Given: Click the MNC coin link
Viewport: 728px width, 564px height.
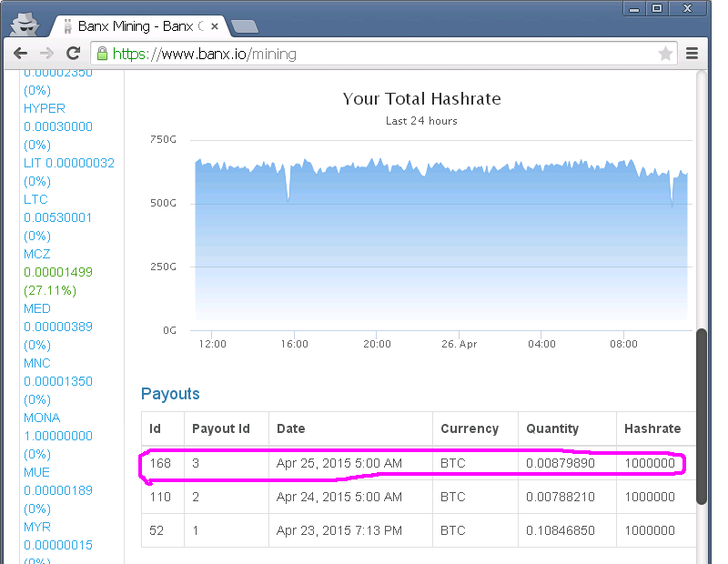Looking at the screenshot, I should click(x=37, y=363).
